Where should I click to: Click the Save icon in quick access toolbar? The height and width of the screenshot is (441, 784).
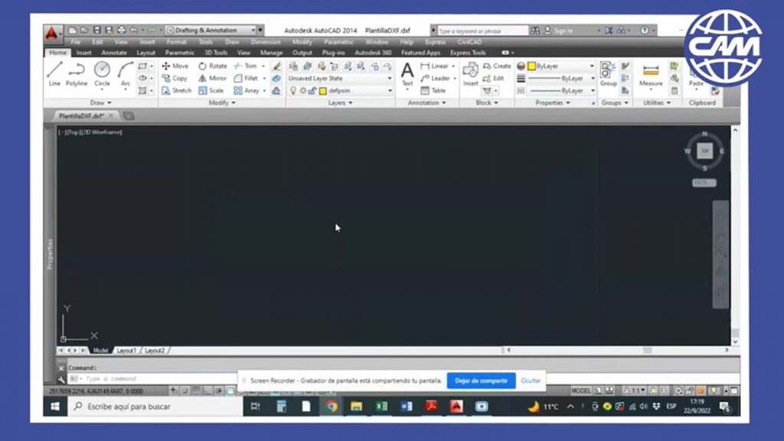97,31
